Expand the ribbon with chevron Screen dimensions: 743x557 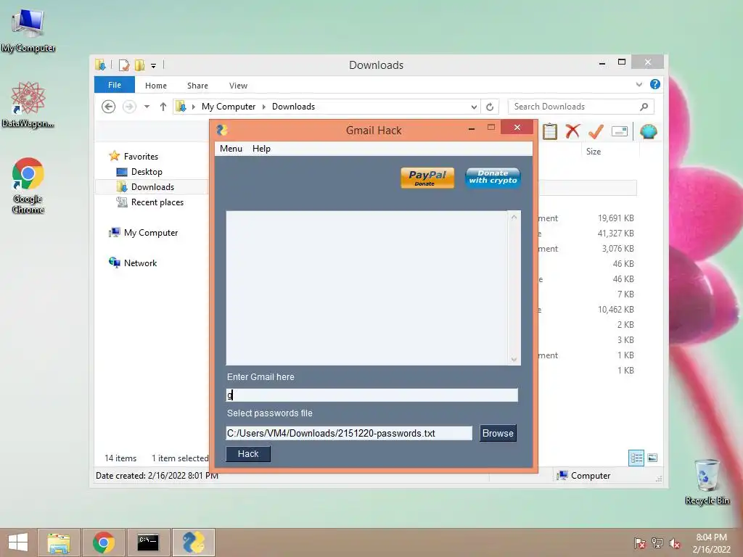639,84
